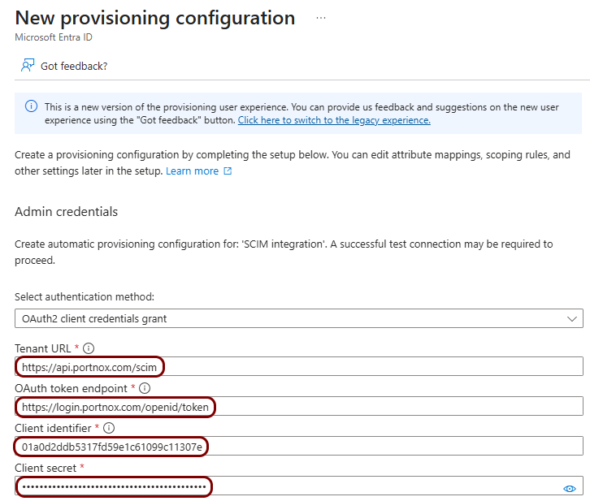Screen dimensions: 590x501
Task: Open the OAuth2 client credentials grant combo box
Action: point(299,318)
